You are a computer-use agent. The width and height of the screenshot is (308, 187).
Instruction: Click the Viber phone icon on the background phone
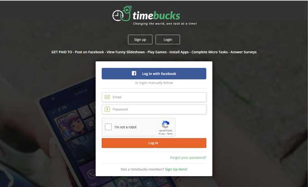[x=91, y=174]
